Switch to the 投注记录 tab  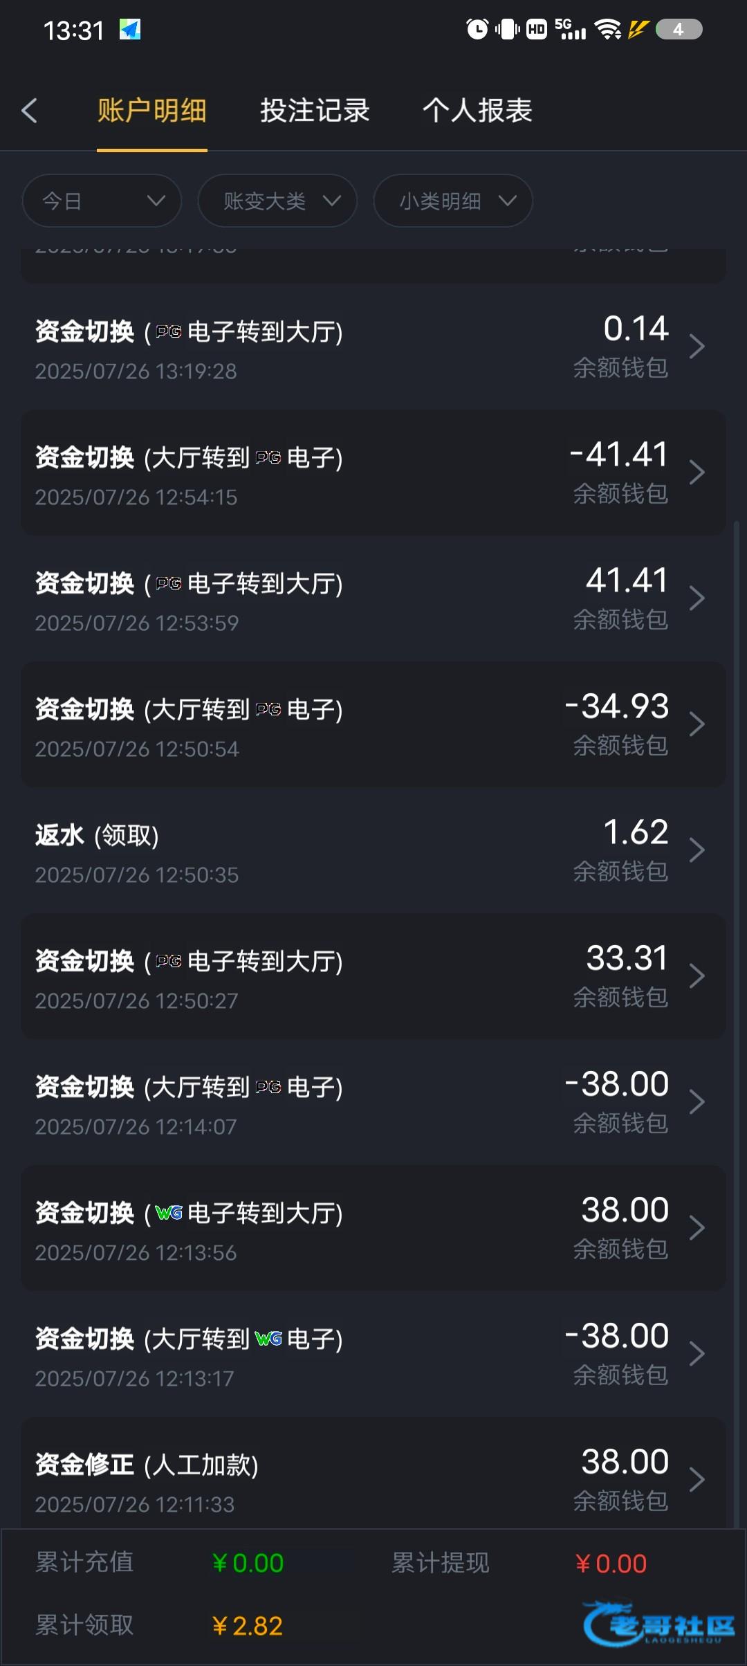coord(315,111)
